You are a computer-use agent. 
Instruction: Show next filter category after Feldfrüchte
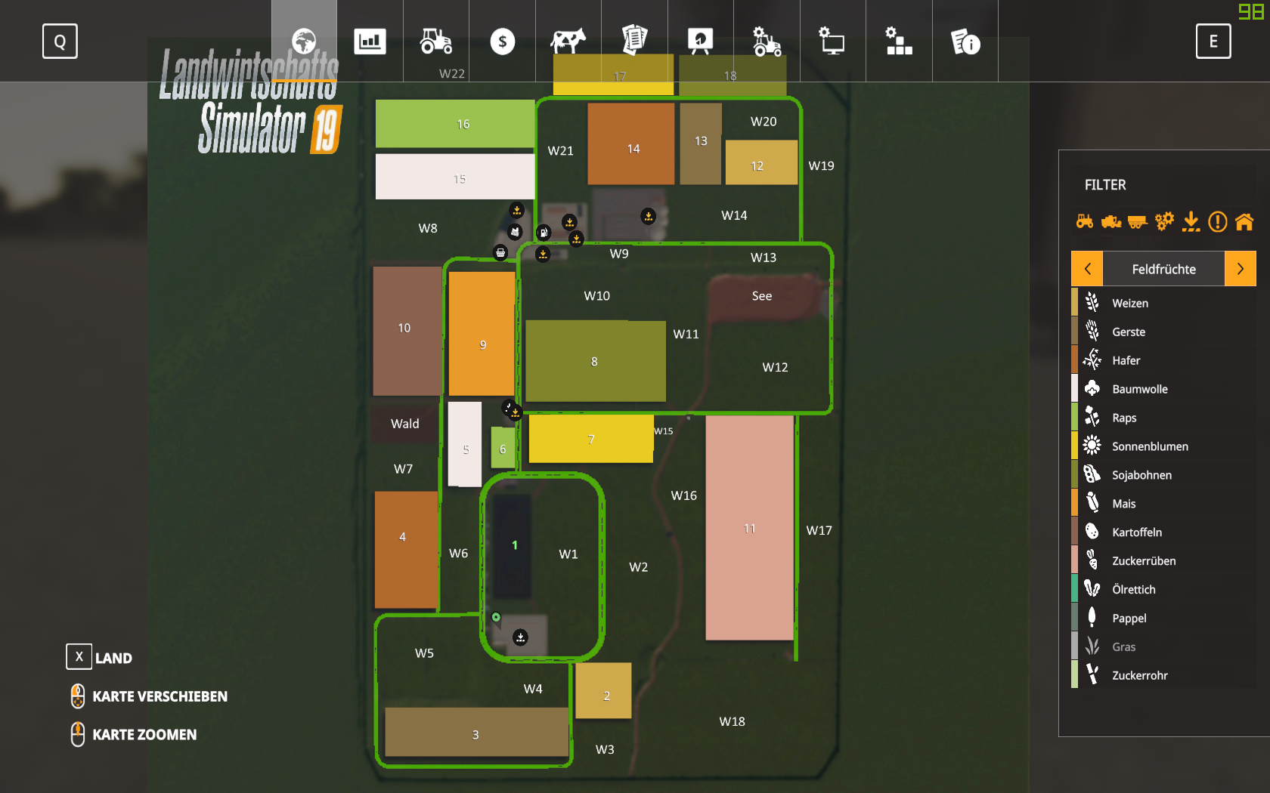coord(1241,269)
